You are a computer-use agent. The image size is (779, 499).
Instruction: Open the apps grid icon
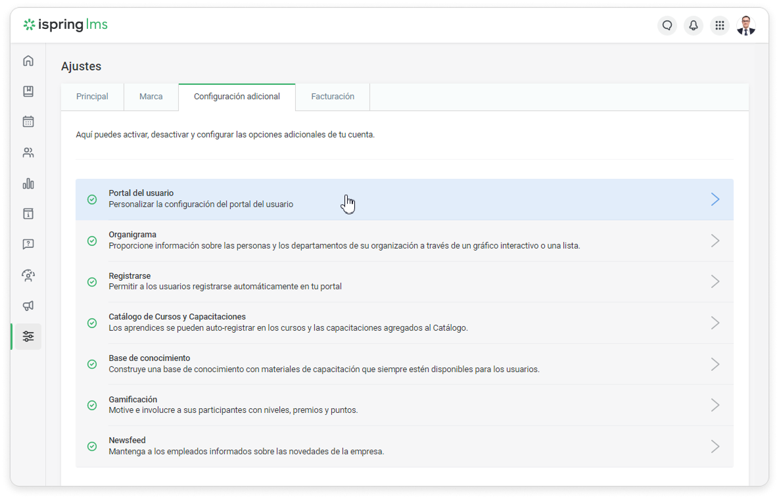point(719,26)
